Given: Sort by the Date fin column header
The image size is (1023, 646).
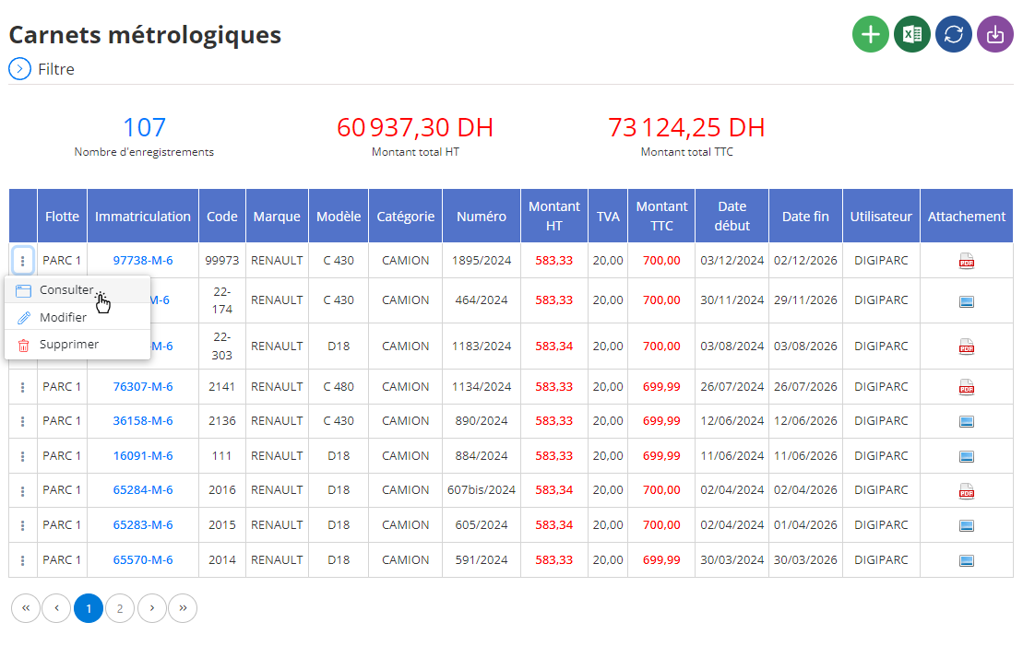Looking at the screenshot, I should tap(805, 217).
